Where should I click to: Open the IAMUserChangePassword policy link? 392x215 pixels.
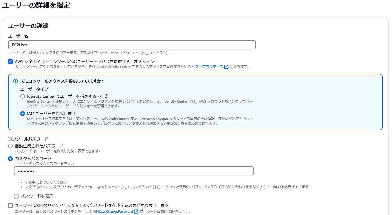(113, 212)
